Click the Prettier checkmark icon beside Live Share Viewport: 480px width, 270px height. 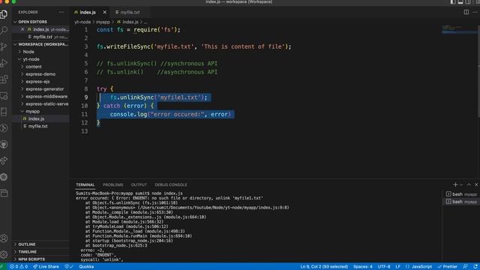click(69, 267)
